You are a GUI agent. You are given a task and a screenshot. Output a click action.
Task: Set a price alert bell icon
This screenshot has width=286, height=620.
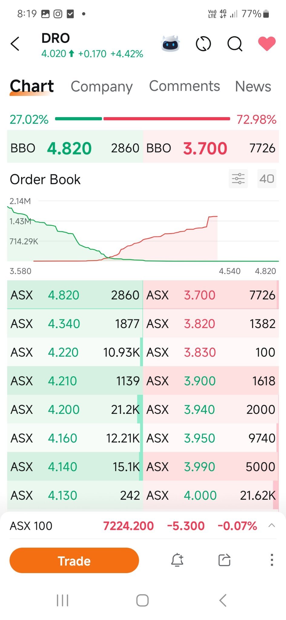pos(177,560)
